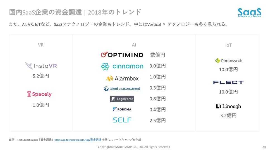Click the Alarmbox logo
The width and height of the screenshot is (268, 151).
pos(122,78)
